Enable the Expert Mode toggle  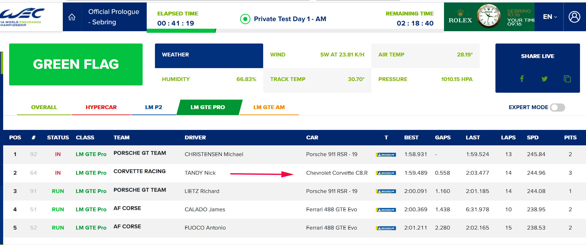coord(557,108)
